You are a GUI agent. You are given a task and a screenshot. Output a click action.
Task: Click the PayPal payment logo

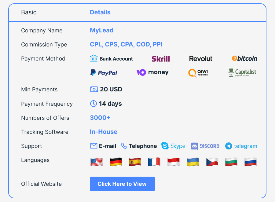pos(104,73)
